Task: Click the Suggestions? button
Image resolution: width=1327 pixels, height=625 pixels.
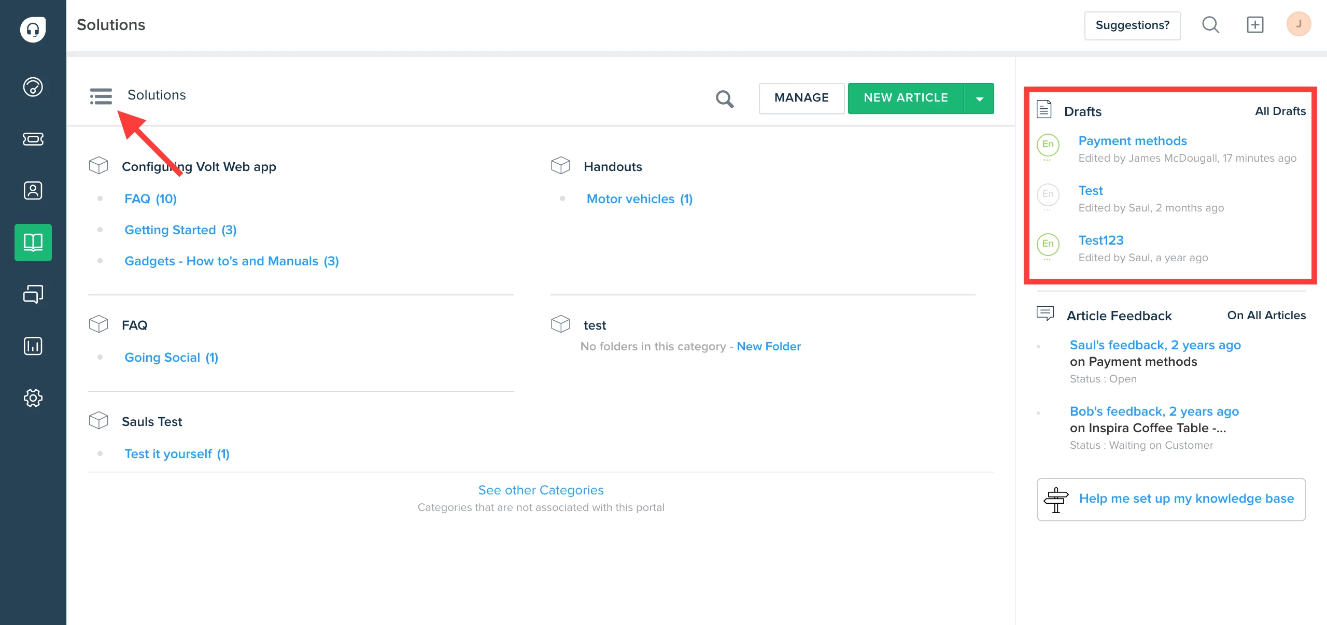Action: (1132, 25)
